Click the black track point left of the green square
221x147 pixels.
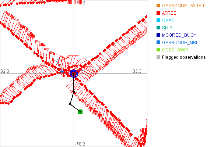coord(70,104)
